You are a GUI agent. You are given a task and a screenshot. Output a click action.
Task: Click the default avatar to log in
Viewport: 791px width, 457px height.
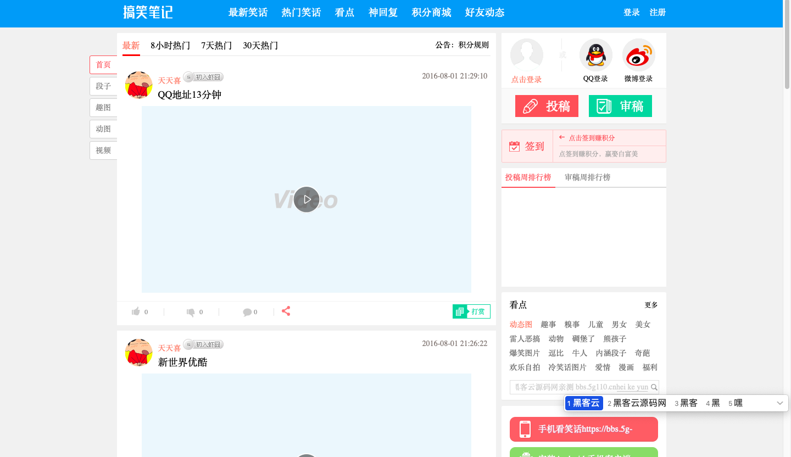click(x=526, y=55)
